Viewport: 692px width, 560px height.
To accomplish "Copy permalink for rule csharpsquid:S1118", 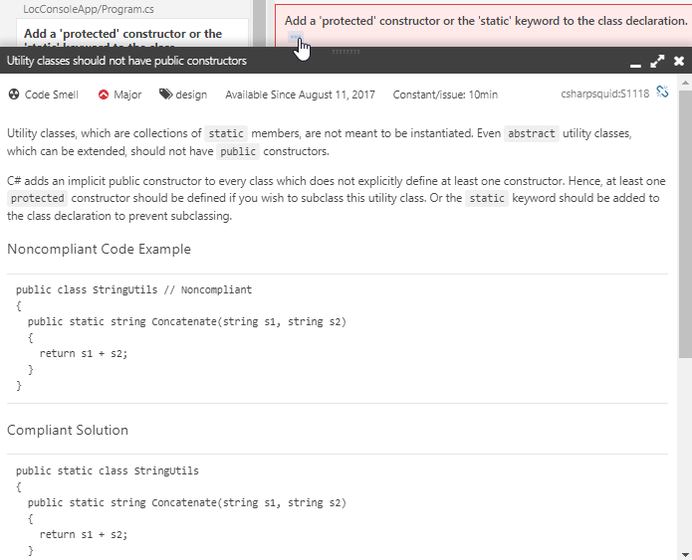I will point(662,92).
